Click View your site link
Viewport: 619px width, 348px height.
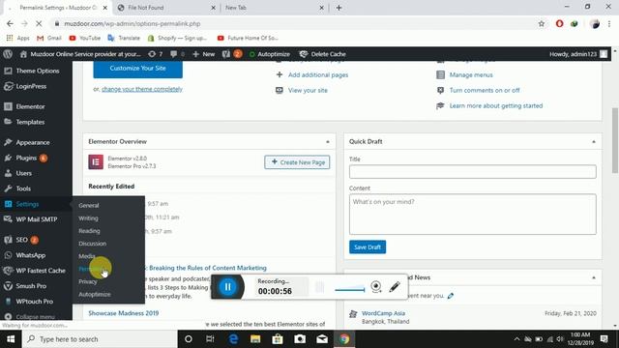pyautogui.click(x=308, y=90)
